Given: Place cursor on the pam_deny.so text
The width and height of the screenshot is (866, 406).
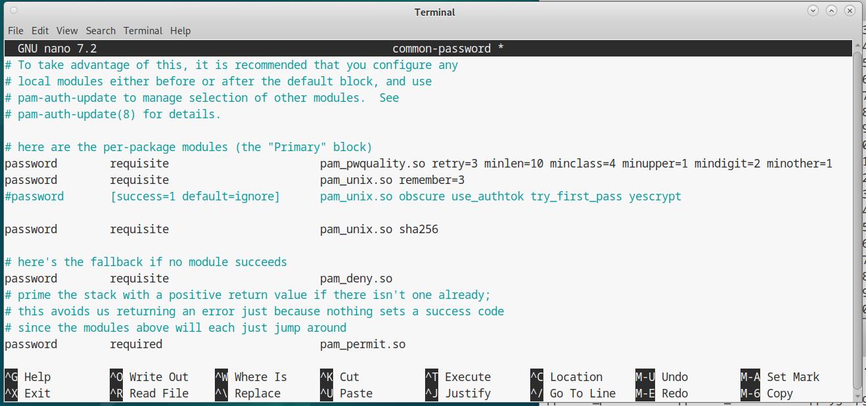Looking at the screenshot, I should coord(356,279).
